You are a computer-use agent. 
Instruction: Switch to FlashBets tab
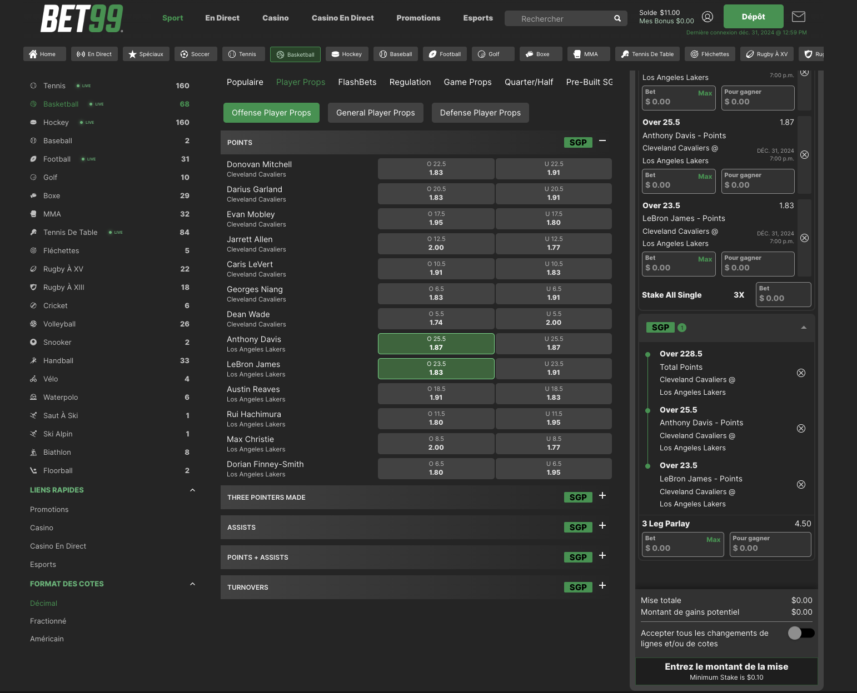click(357, 82)
